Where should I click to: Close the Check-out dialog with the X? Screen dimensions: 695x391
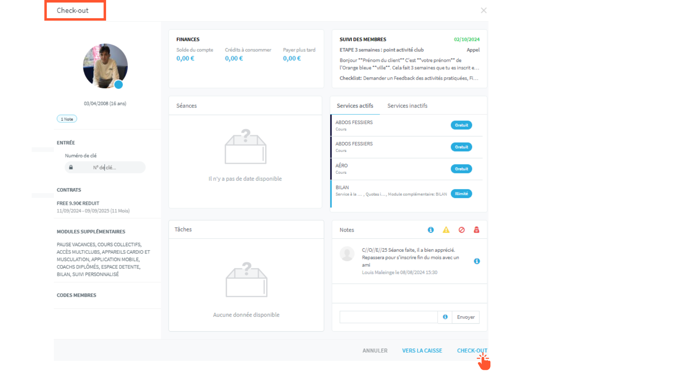point(484,10)
